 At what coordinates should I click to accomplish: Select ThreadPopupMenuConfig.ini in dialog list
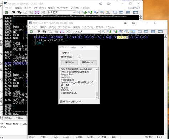point(75,72)
